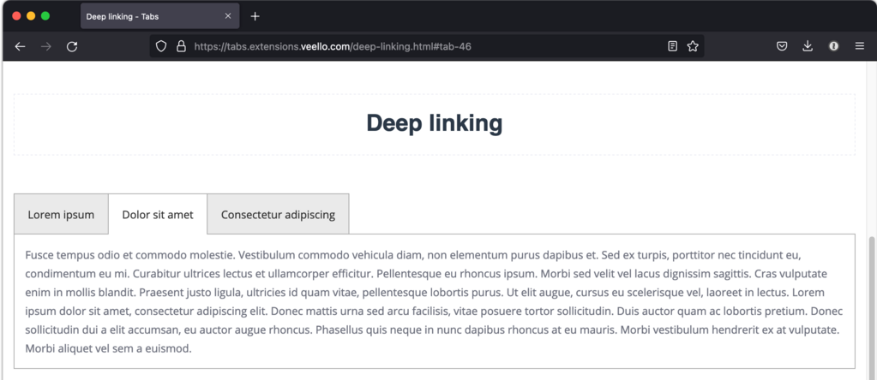Select the "Deep linking - Tabs" browser tab

tap(146, 16)
